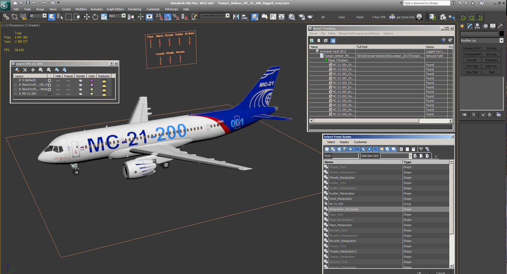Open the Material Editor icon

point(292,16)
